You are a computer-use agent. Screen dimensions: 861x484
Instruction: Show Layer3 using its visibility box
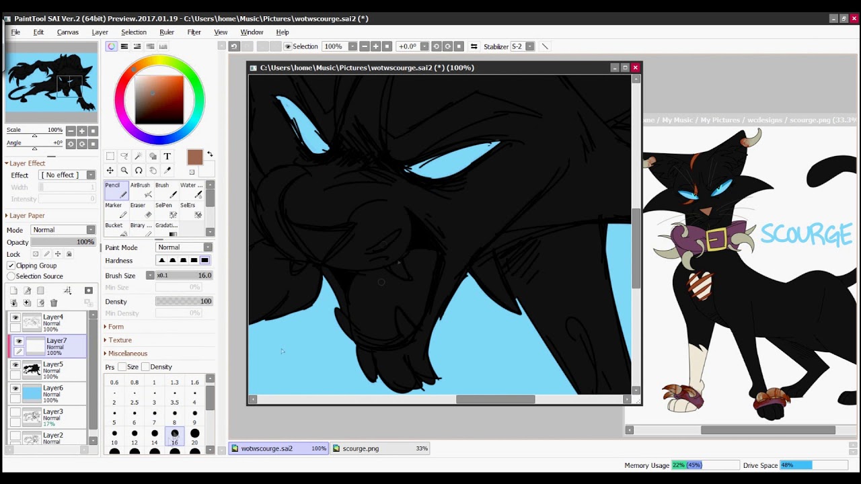coord(15,412)
